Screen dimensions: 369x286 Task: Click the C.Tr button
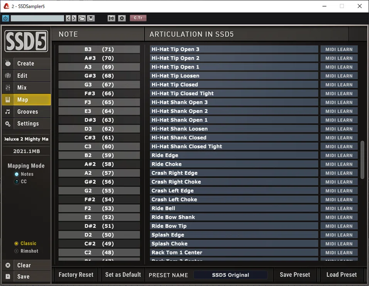138,18
